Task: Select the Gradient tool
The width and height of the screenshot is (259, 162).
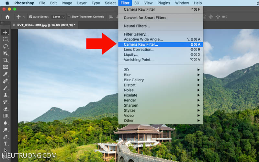Action: coord(5,116)
